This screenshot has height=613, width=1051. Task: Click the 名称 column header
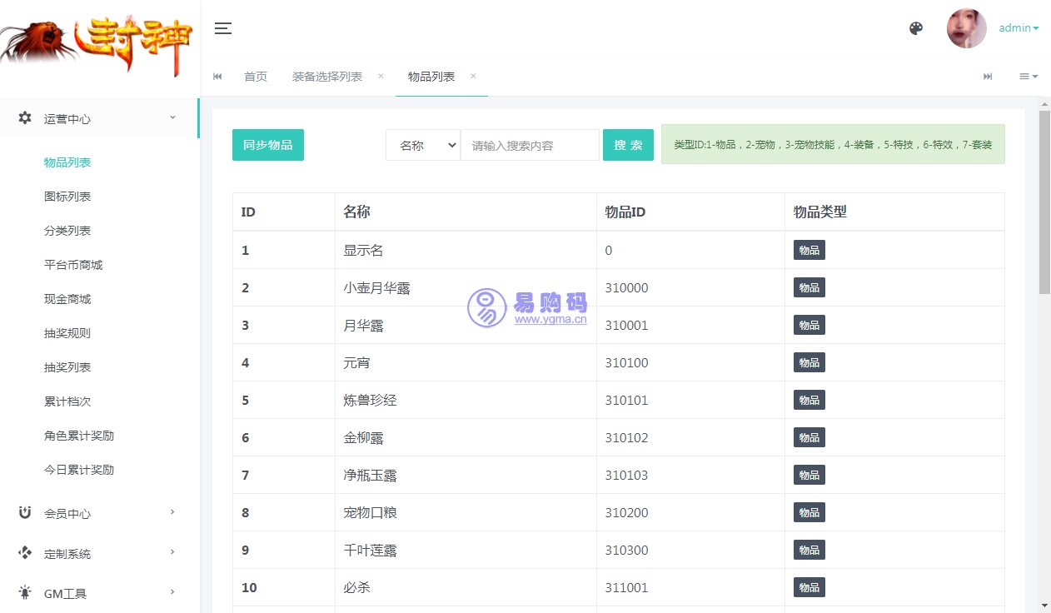466,212
